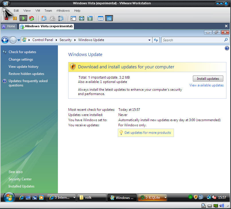Select the Windows Vista (experimental) tab
Image resolution: width=231 pixels, height=209 pixels.
coord(46,26)
